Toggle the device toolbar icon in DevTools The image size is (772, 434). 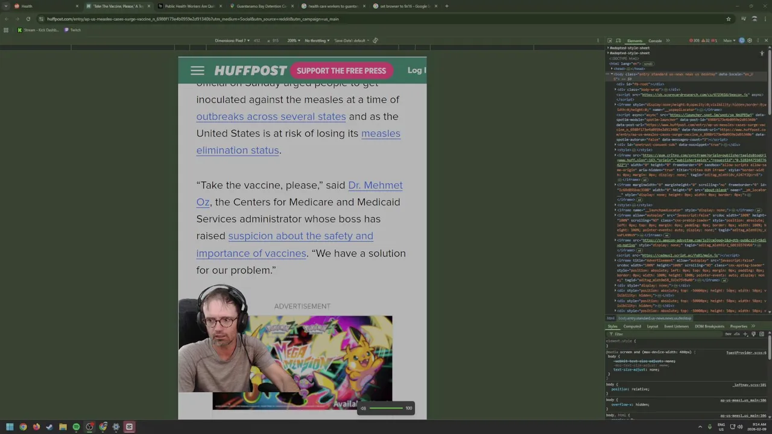(x=618, y=40)
